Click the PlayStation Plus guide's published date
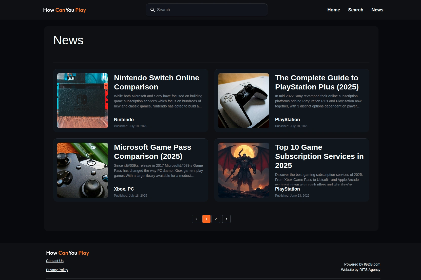 click(292, 126)
